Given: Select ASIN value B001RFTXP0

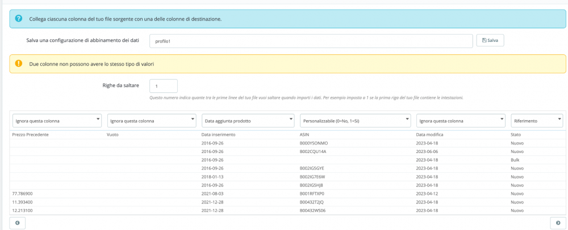Looking at the screenshot, I should coord(311,194).
